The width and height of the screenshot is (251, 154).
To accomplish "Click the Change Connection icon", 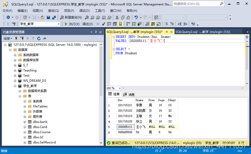I will [x=14, y=24].
